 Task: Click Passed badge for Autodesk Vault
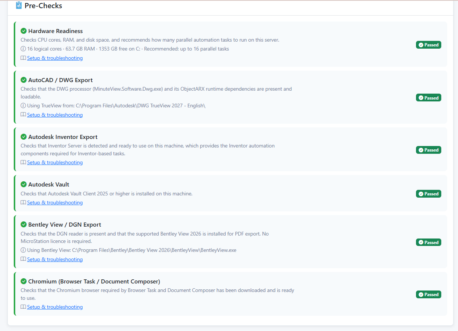[x=429, y=194]
